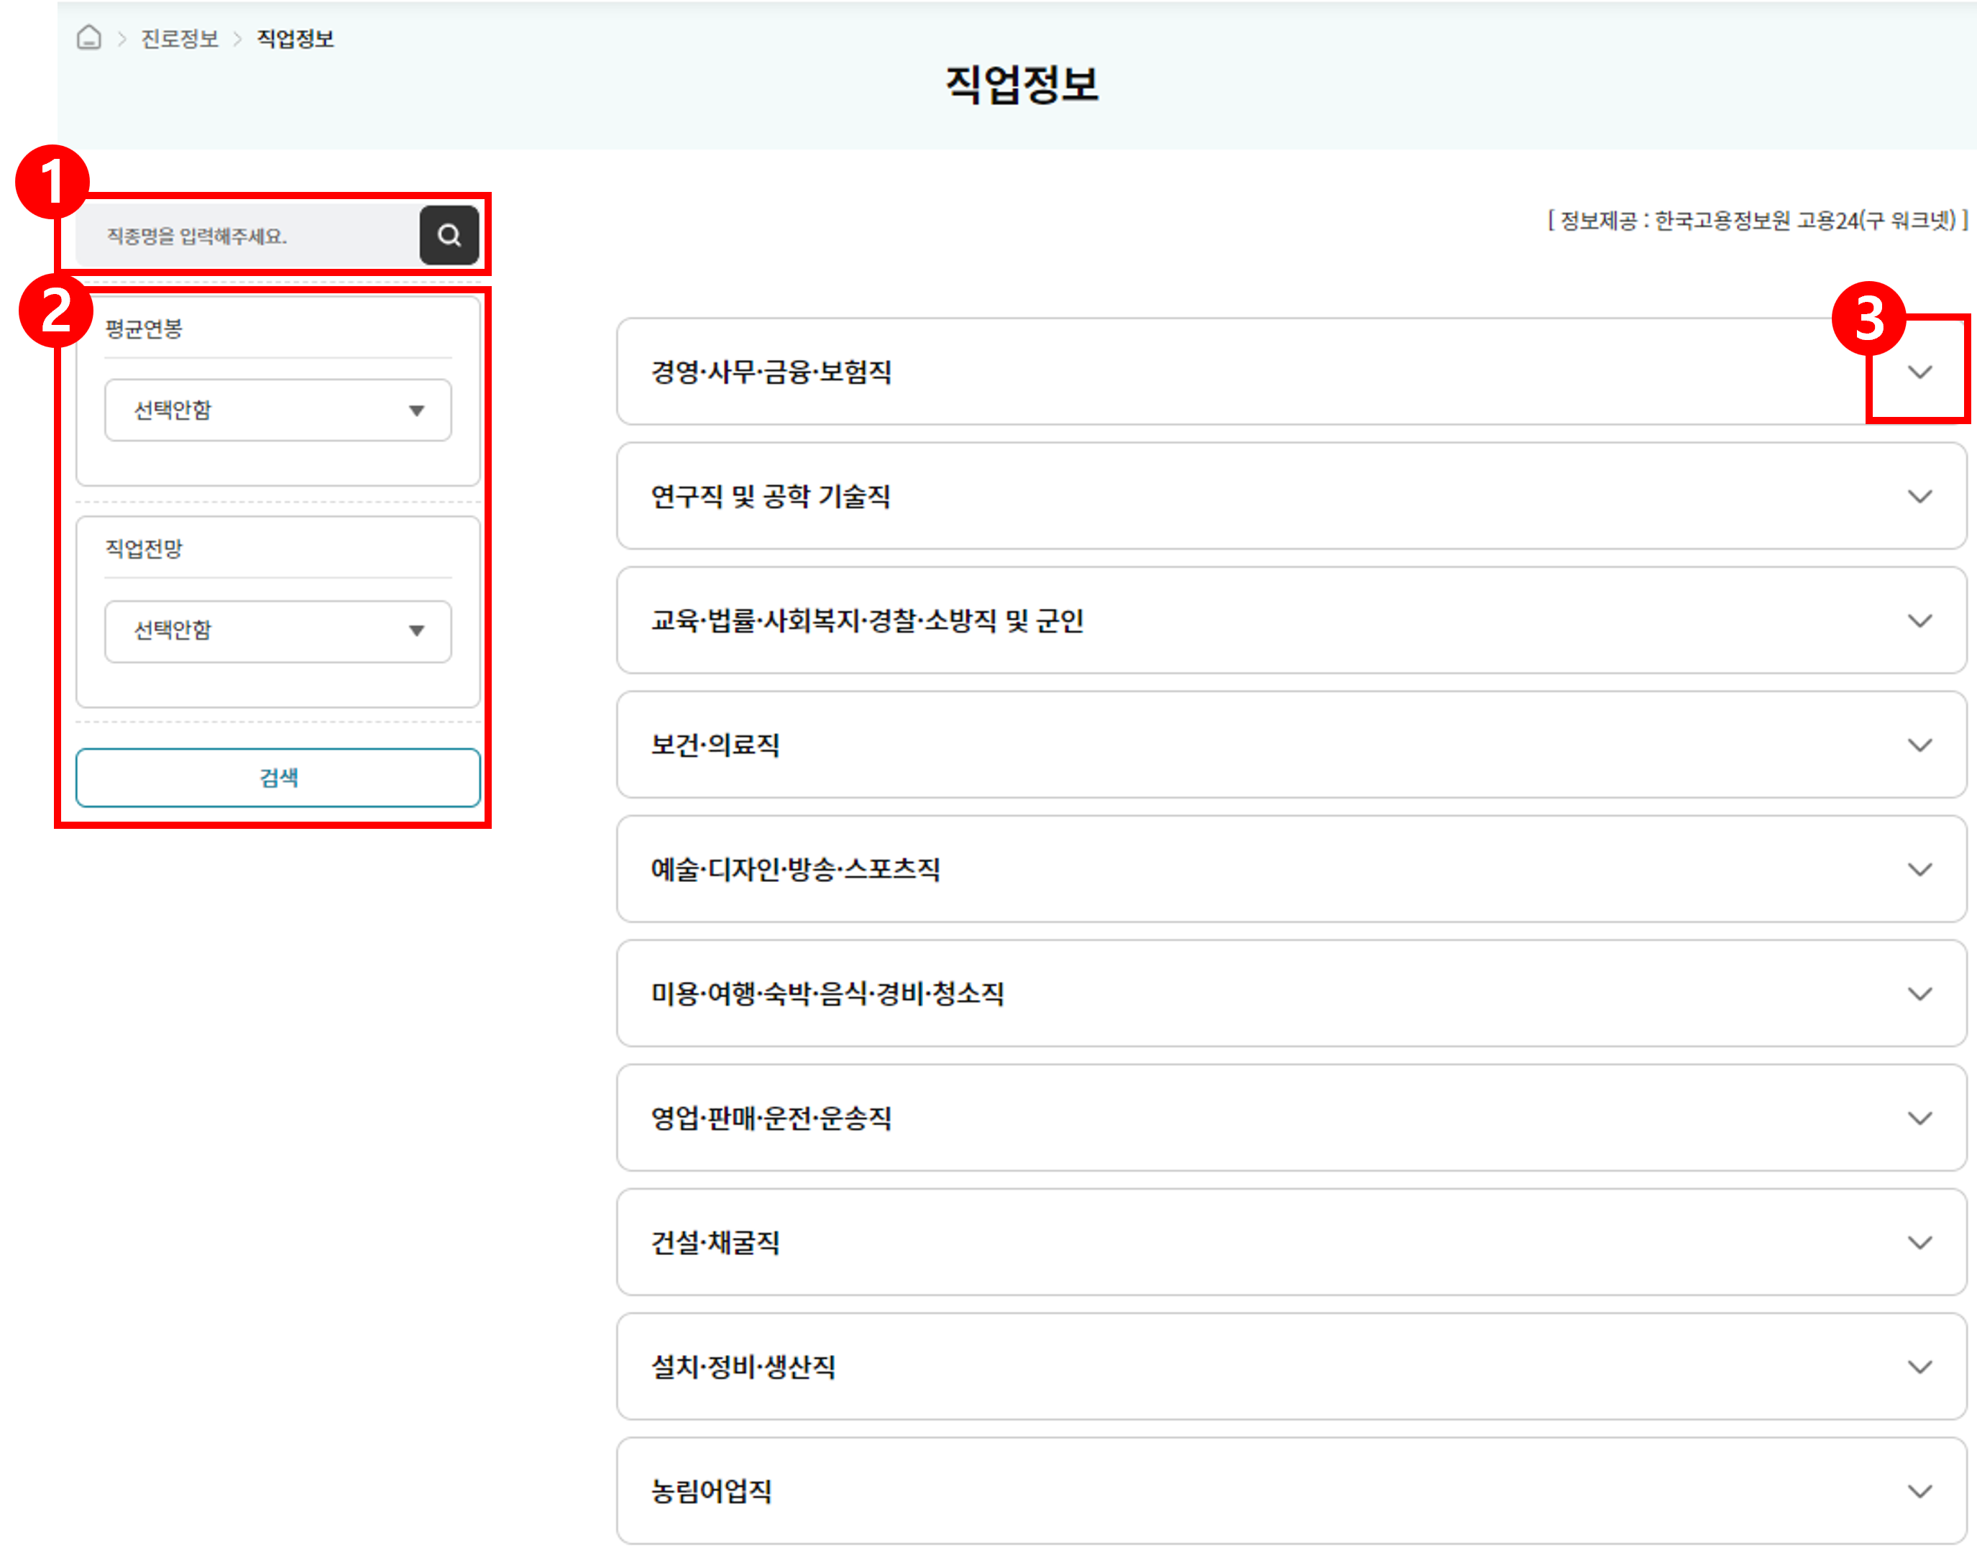Select the 보건·의료직 category title
The width and height of the screenshot is (1977, 1552).
pos(715,745)
